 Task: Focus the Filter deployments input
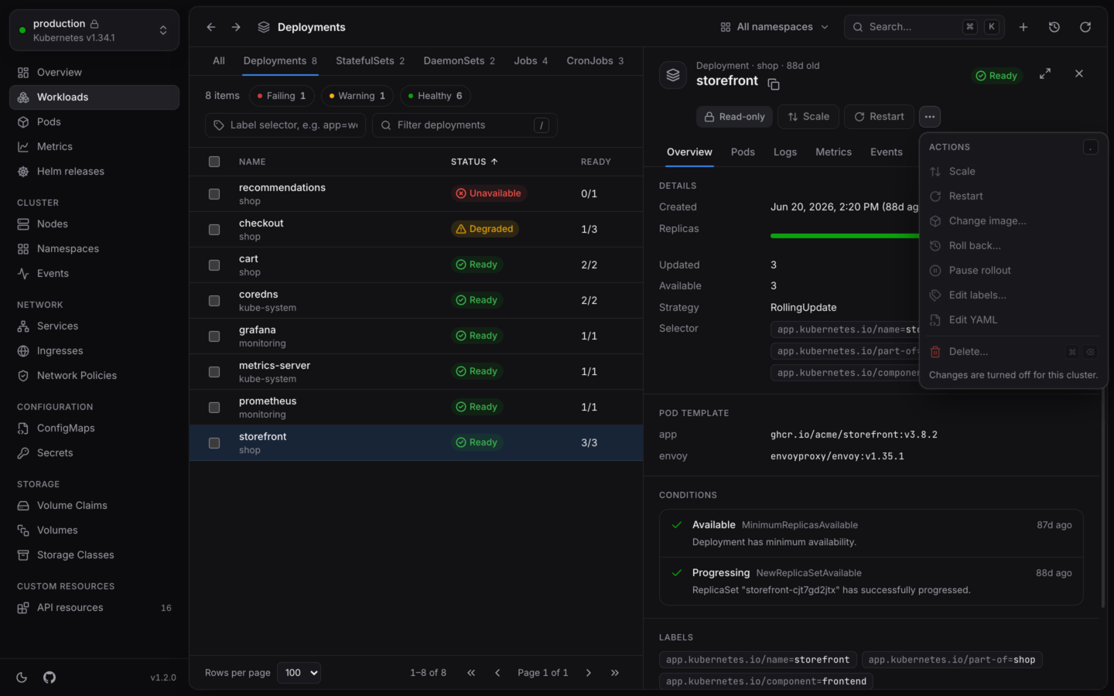(x=465, y=125)
